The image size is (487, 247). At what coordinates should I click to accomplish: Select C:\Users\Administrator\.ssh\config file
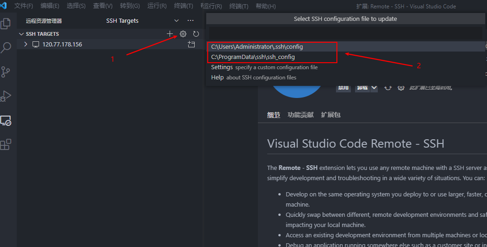[x=346, y=46]
